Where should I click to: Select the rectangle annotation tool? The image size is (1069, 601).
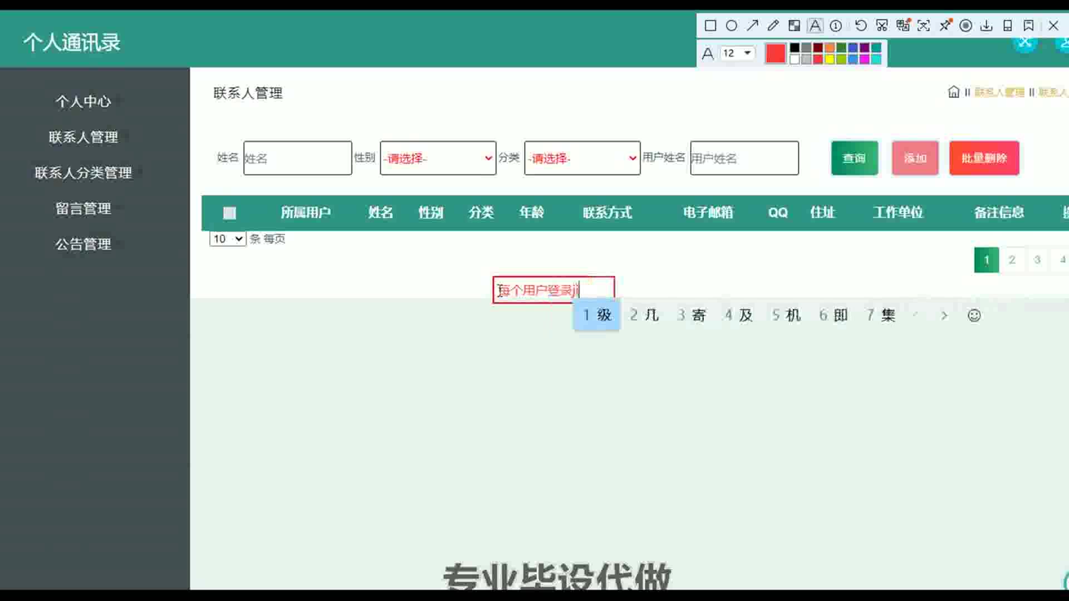pos(710,26)
